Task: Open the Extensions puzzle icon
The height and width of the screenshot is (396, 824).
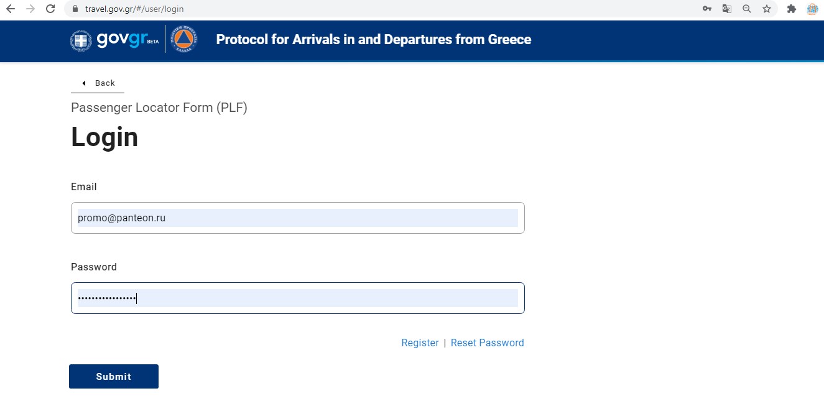Action: click(x=792, y=9)
